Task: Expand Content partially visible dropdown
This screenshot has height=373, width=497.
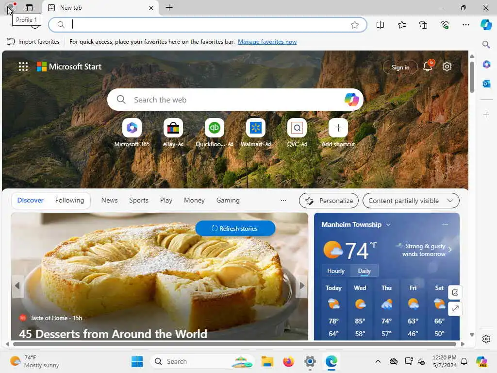Action: (411, 201)
